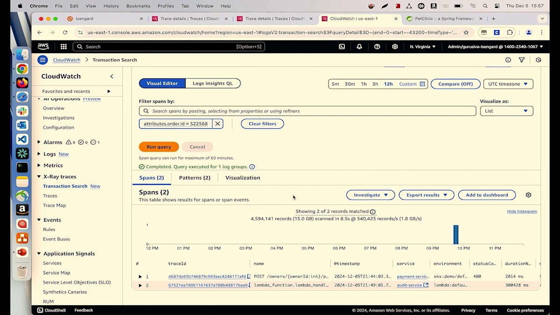Open the Visualize as List dropdown
Image resolution: width=560 pixels, height=315 pixels.
tap(506, 111)
